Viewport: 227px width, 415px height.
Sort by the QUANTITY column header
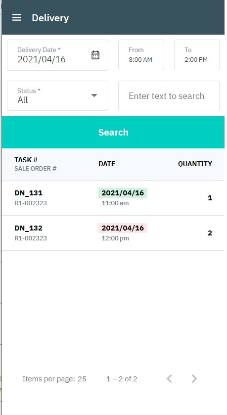(195, 164)
